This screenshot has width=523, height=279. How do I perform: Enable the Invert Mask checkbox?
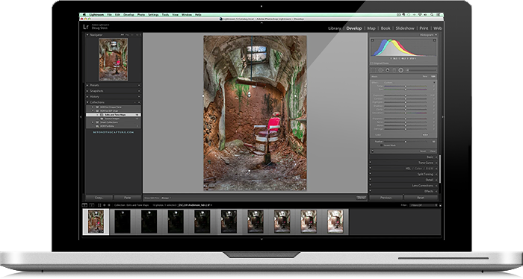(x=382, y=145)
